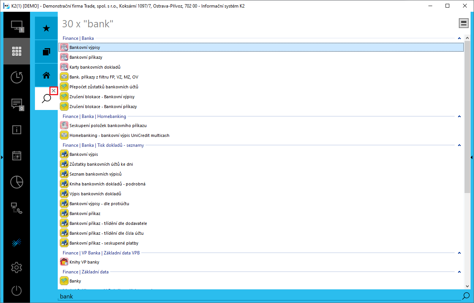The image size is (474, 303).
Task: Open the Favorites star panel
Action: [46, 28]
